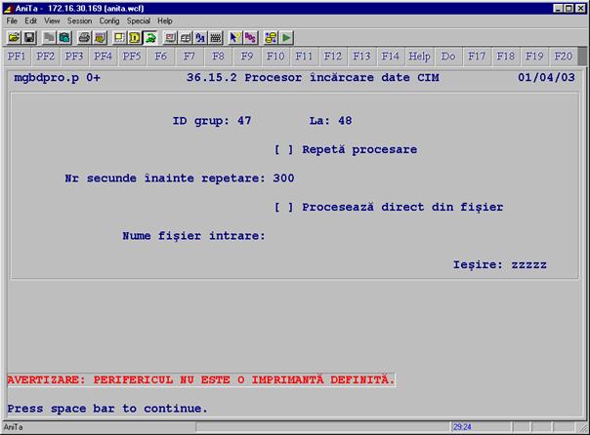This screenshot has height=435, width=590.
Task: Click the Help button in key bar
Action: coord(419,57)
